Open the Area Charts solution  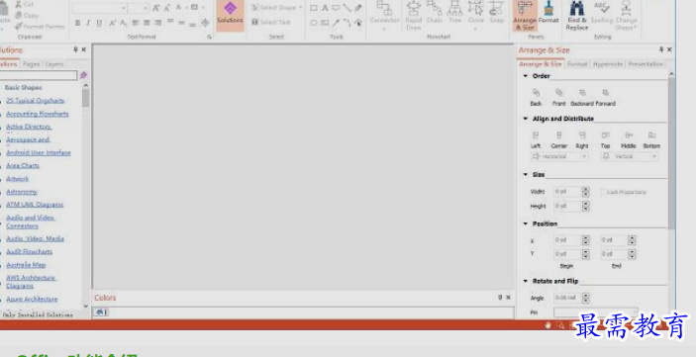[23, 165]
